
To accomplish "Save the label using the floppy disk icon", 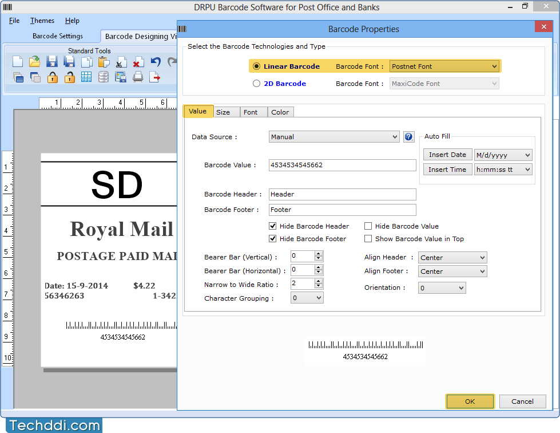I will click(x=52, y=61).
